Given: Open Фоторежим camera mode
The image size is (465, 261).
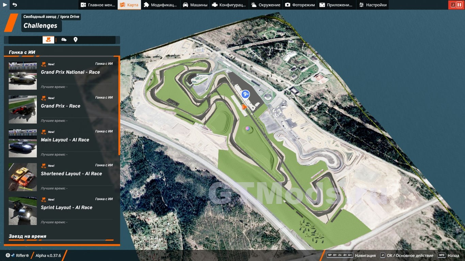Looking at the screenshot, I should pyautogui.click(x=300, y=5).
